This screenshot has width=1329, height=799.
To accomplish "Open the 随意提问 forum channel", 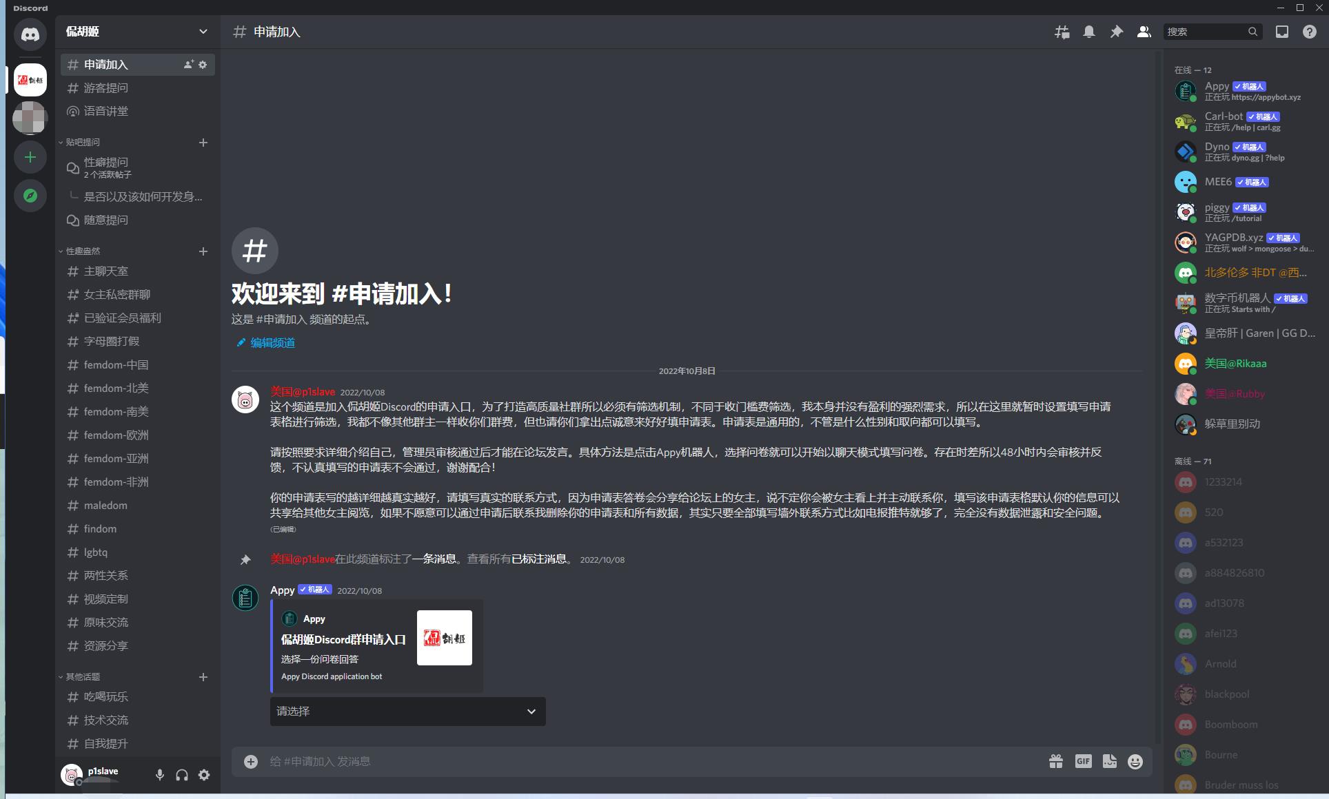I will tap(138, 220).
